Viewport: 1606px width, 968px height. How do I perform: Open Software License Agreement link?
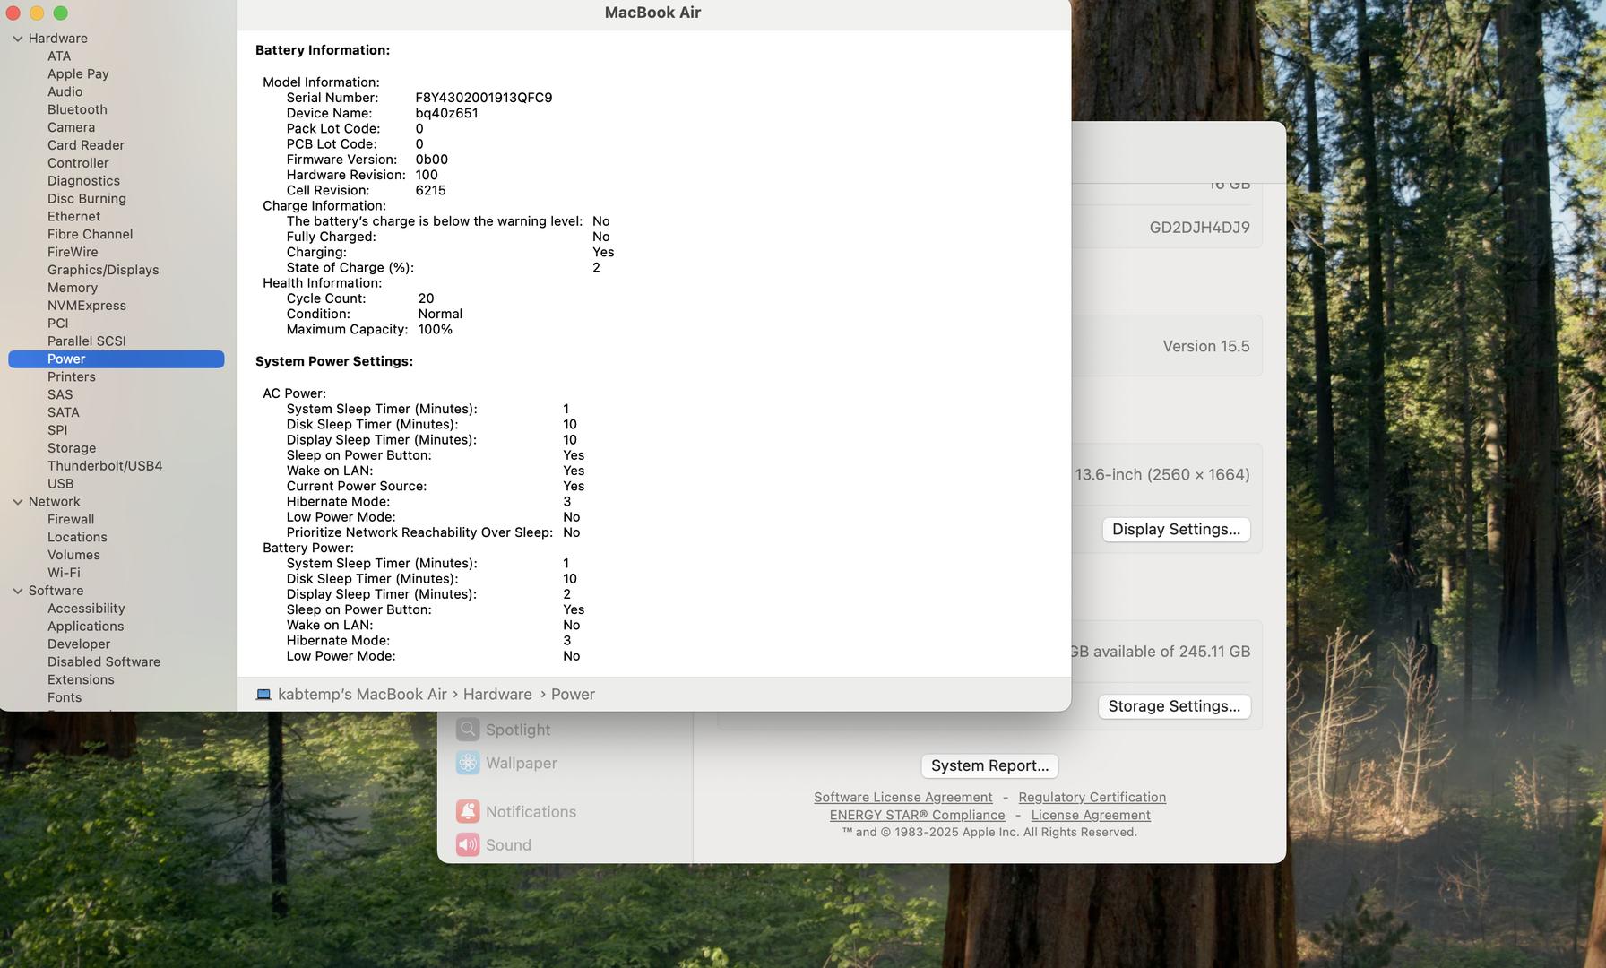(903, 797)
